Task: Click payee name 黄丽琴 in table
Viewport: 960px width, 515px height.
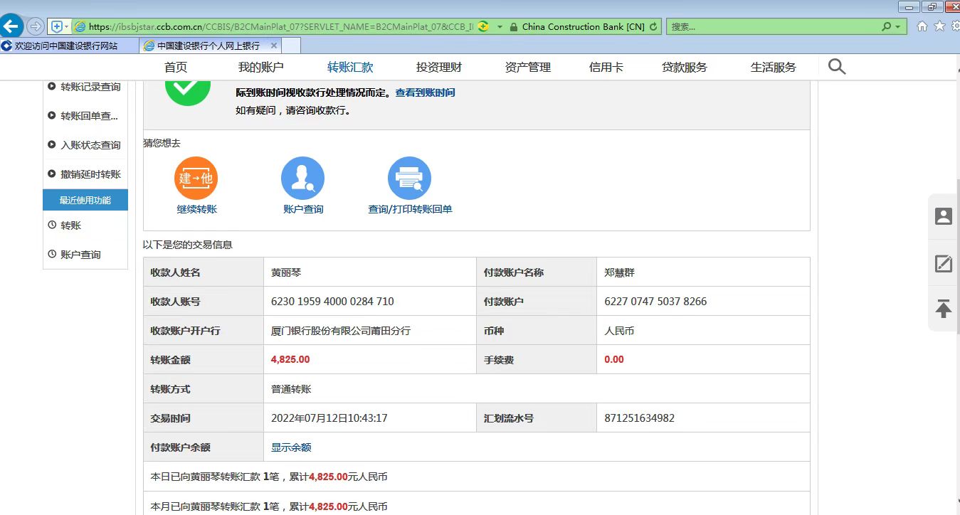Action: (286, 272)
